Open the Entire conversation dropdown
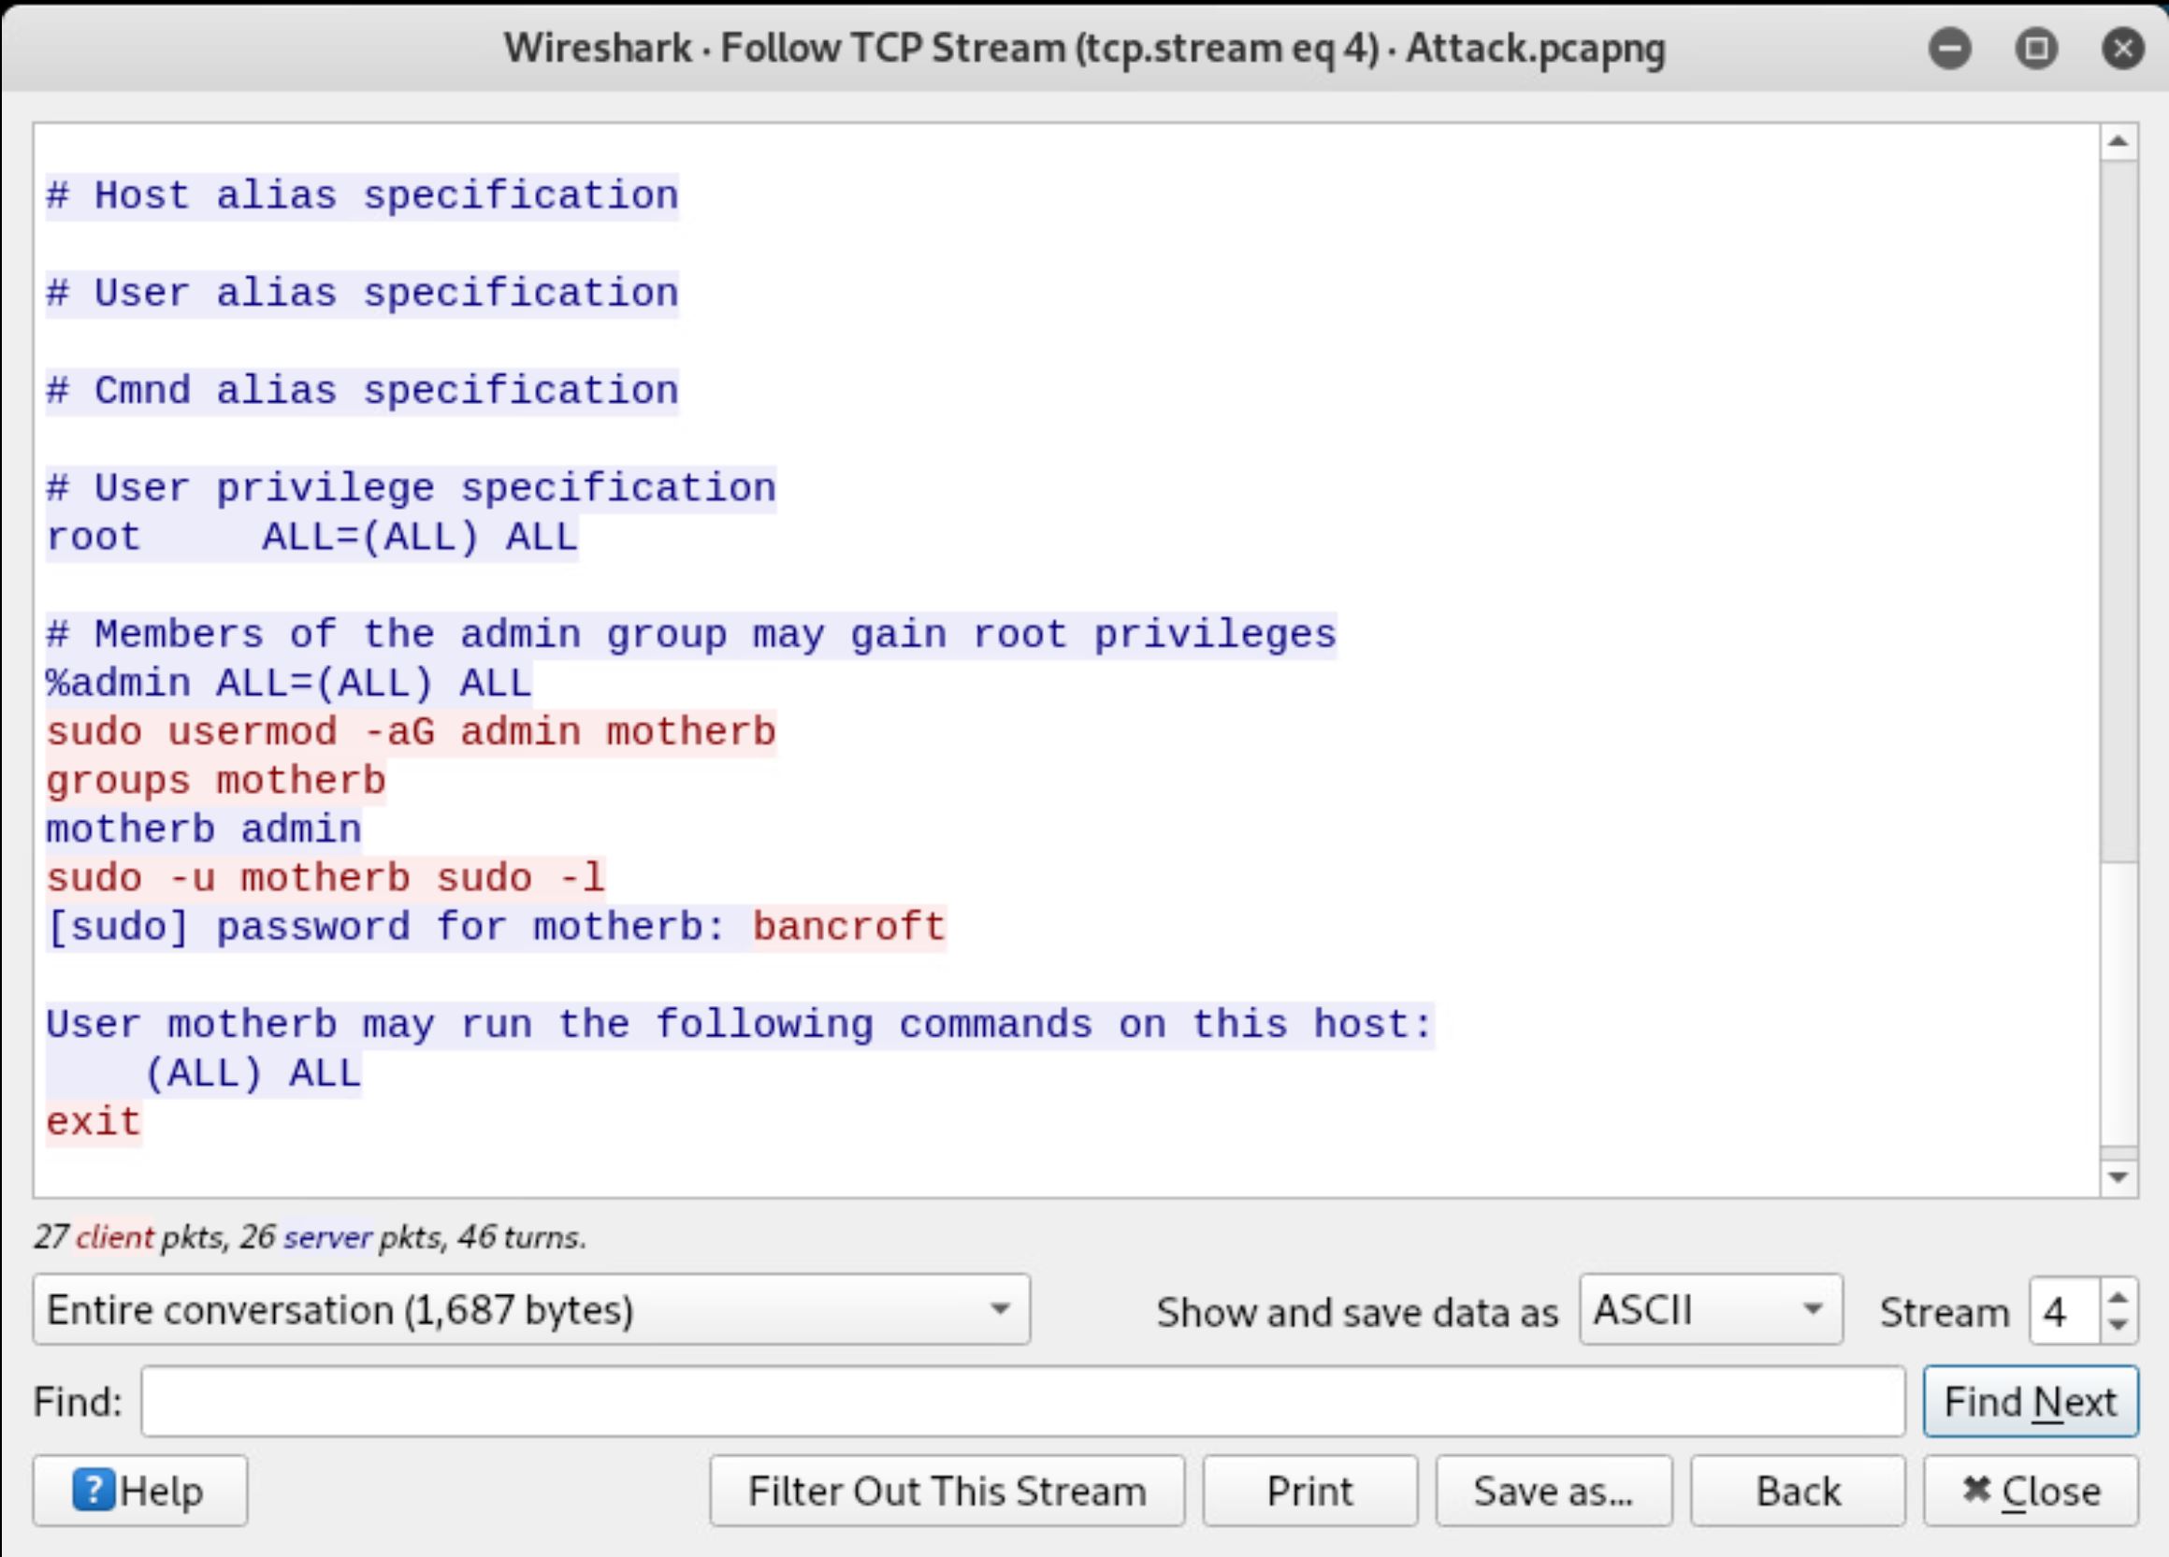Viewport: 2169px width, 1557px height. pos(530,1309)
